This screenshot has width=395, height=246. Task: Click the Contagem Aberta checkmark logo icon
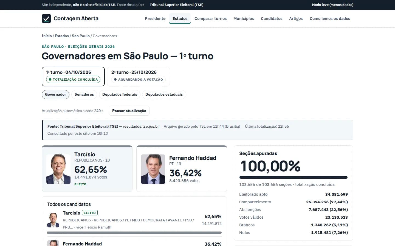coord(46,19)
